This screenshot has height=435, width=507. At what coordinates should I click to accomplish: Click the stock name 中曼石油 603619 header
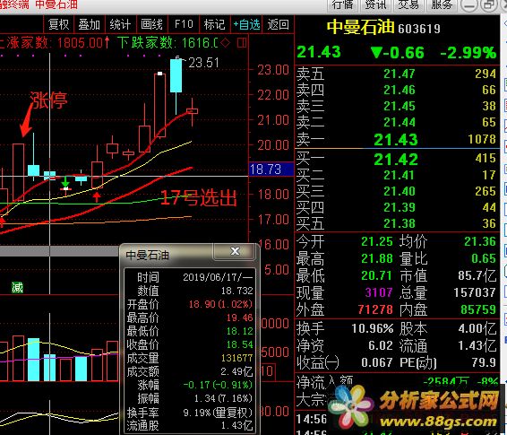pos(383,27)
